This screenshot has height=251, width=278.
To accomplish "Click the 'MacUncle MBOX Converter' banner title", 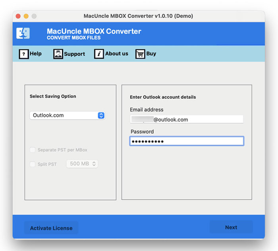I will point(94,31).
